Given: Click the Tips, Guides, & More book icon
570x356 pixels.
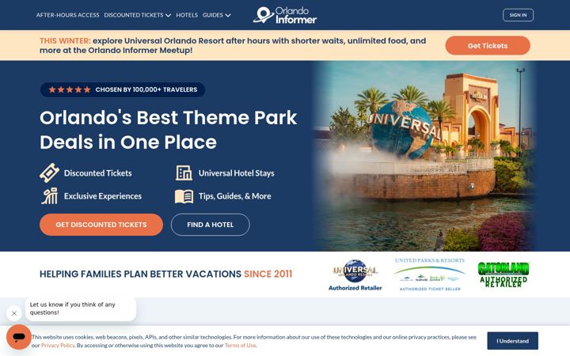Looking at the screenshot, I should pos(184,196).
